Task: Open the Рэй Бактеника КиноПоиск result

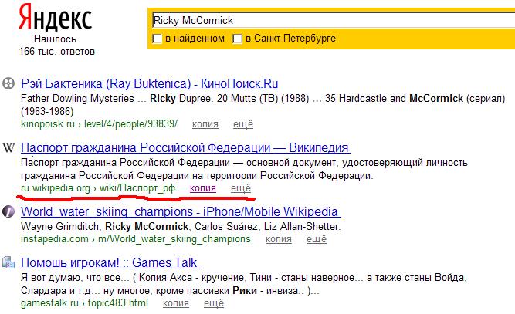Action: pos(149,83)
